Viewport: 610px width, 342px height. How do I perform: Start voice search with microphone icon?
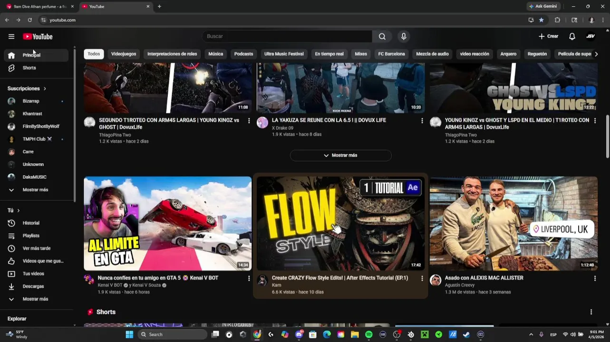coord(404,37)
